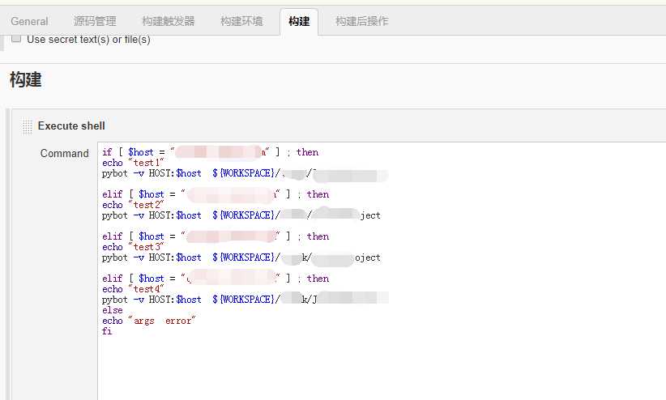Click the first "if [ $host" line
Viewport: 666px width, 400px height.
click(x=210, y=152)
